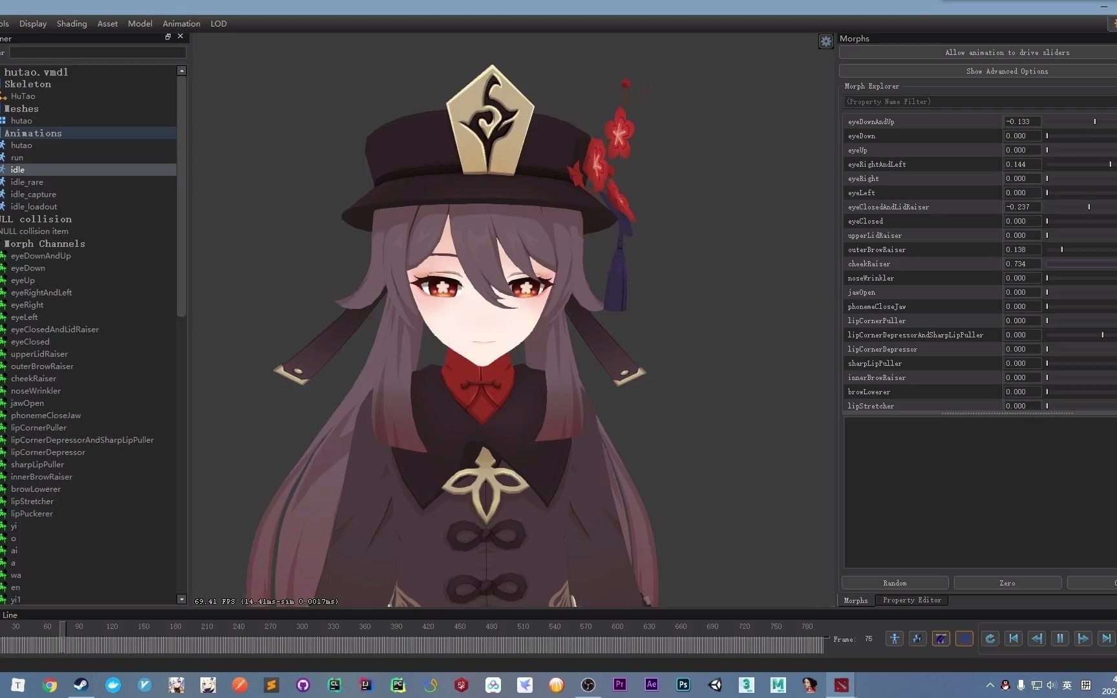Image resolution: width=1117 pixels, height=698 pixels.
Task: Click Show Advanced Options button
Action: (x=978, y=71)
